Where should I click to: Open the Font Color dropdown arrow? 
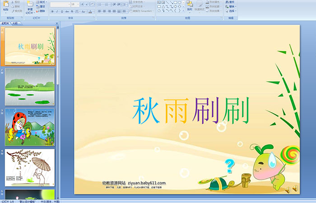point(93,12)
